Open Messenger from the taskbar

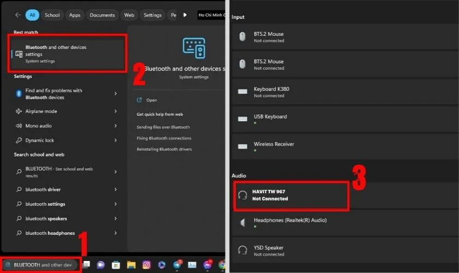pos(208,265)
